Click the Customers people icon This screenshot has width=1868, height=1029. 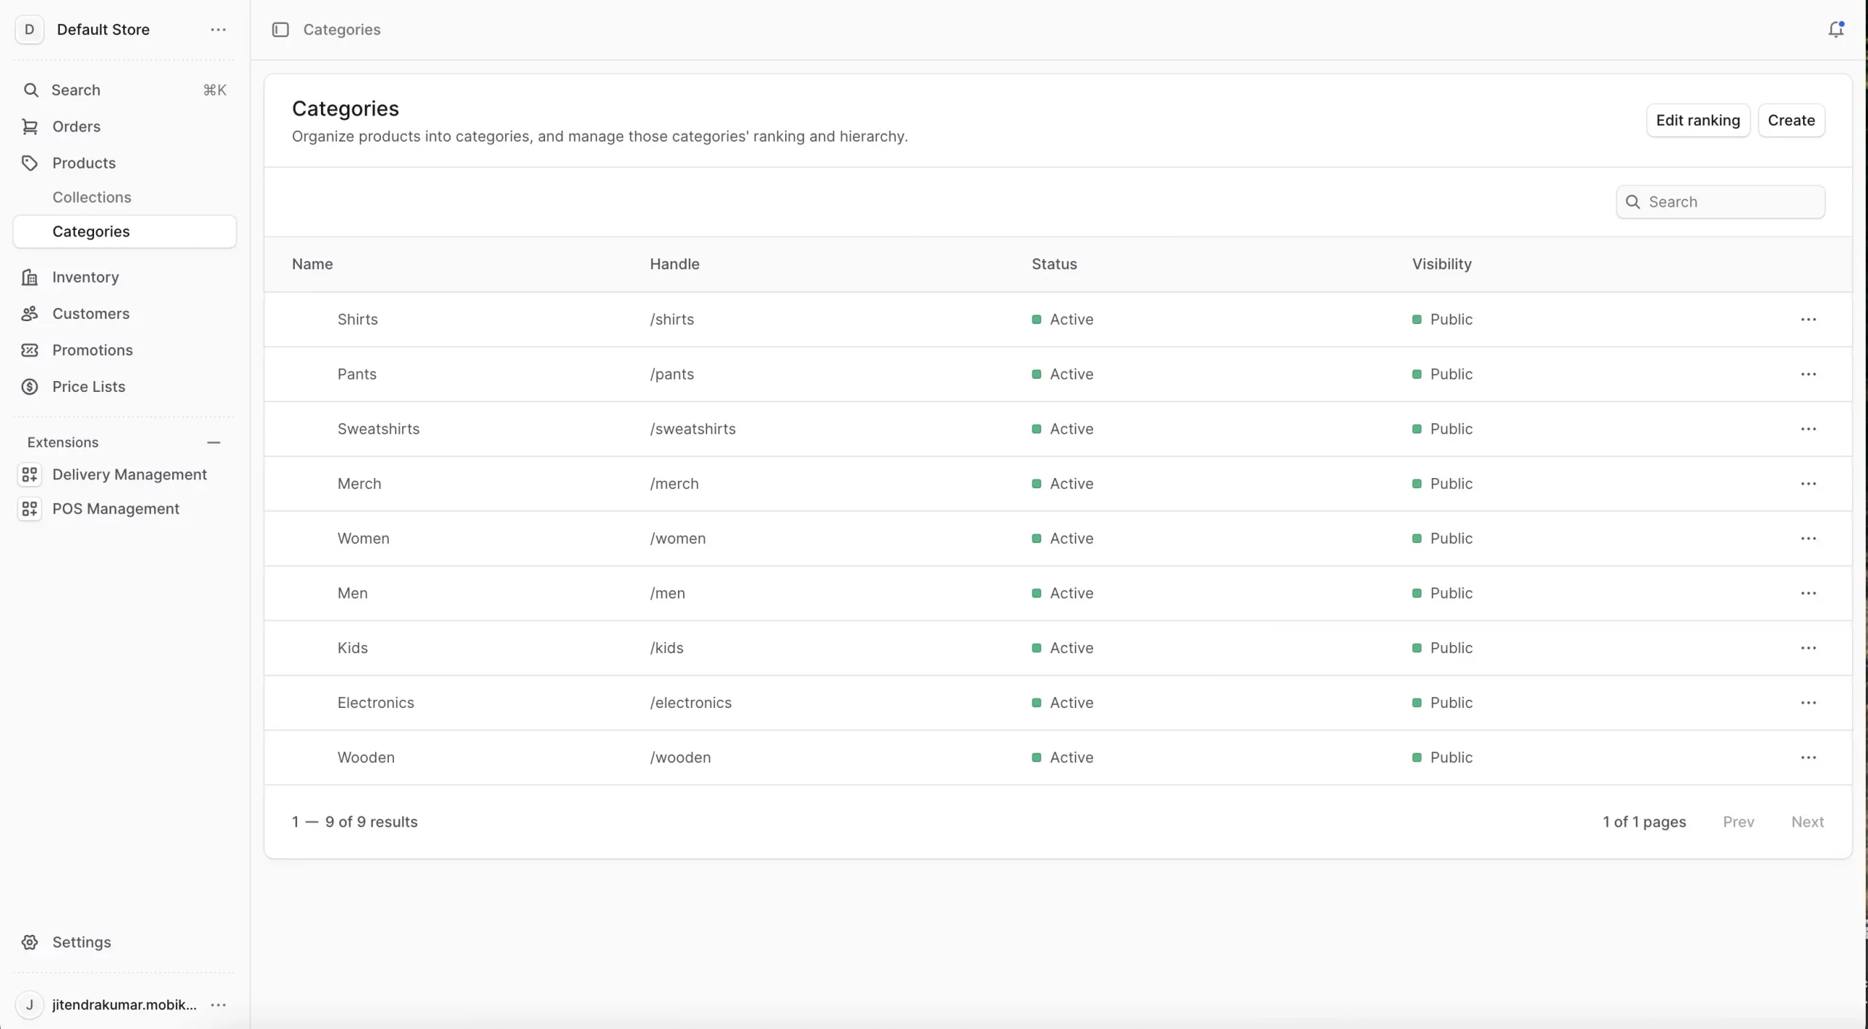[x=30, y=314]
